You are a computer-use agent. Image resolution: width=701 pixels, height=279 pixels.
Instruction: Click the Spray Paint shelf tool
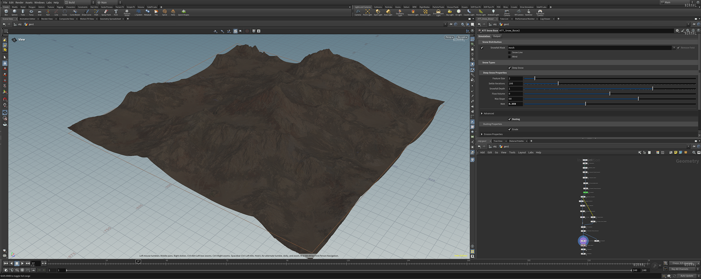click(106, 12)
